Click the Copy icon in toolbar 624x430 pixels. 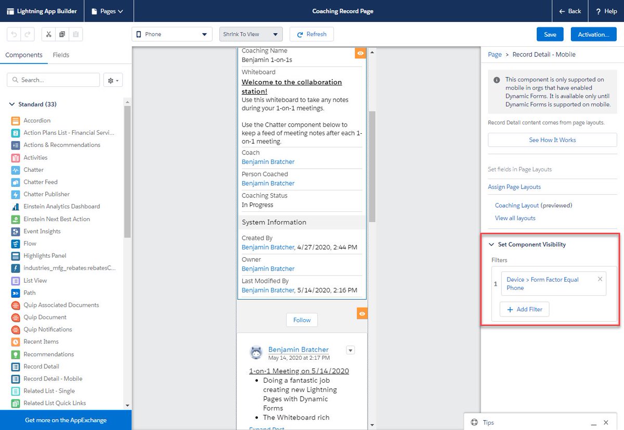(x=62, y=34)
